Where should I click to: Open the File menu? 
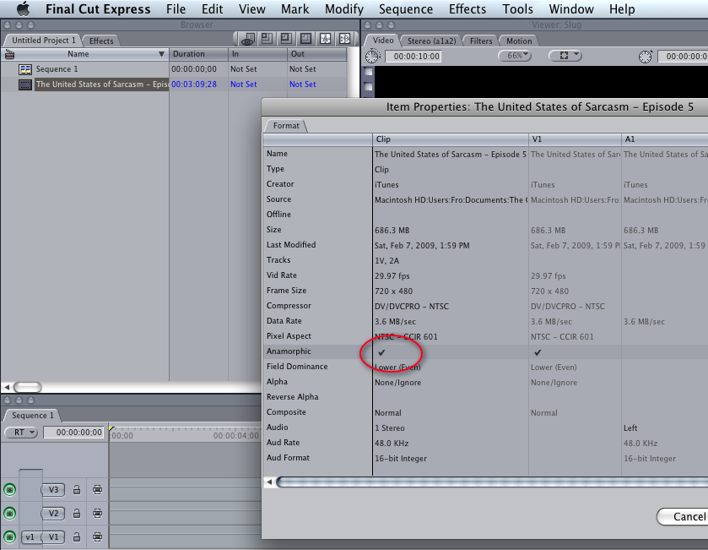point(176,9)
